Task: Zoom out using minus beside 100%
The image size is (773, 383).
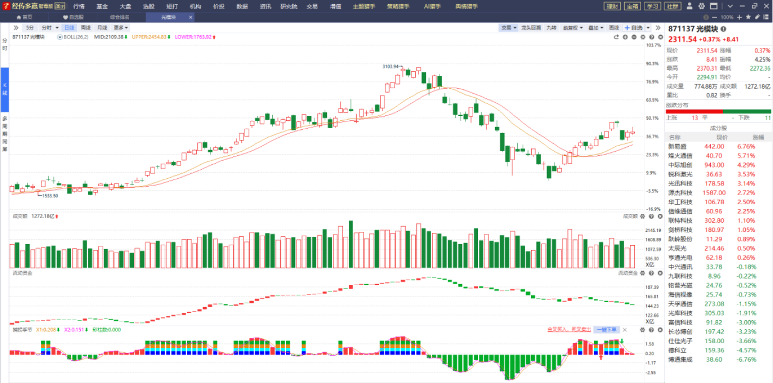Action: click(716, 17)
